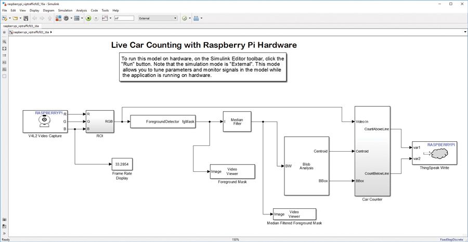Click the FixedStepDiscrete solver link in status bar
468x242 pixels.
(x=452, y=239)
